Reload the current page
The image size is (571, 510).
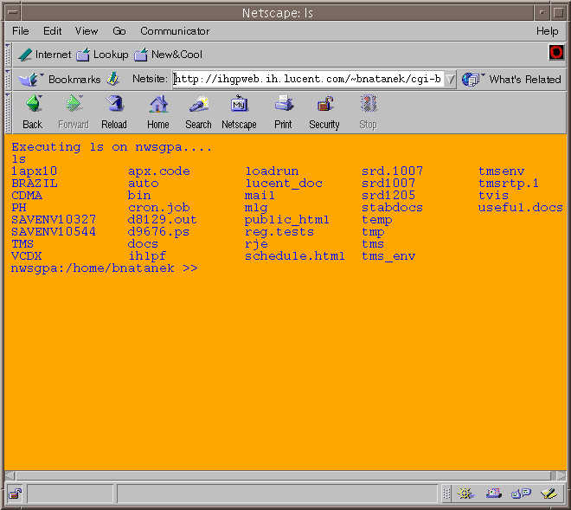(x=114, y=113)
